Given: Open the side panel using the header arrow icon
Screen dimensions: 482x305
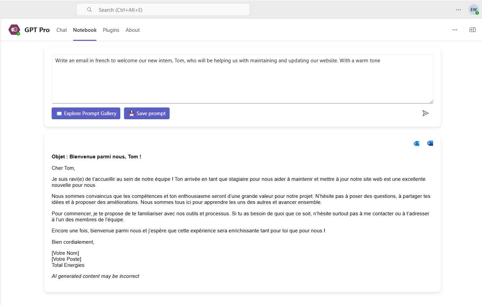Looking at the screenshot, I should click(472, 30).
